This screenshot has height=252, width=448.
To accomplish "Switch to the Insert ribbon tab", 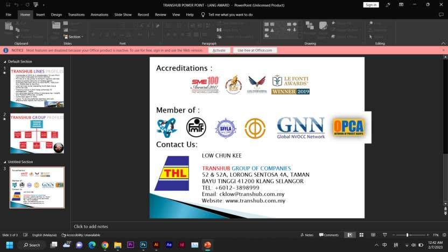I will point(40,15).
